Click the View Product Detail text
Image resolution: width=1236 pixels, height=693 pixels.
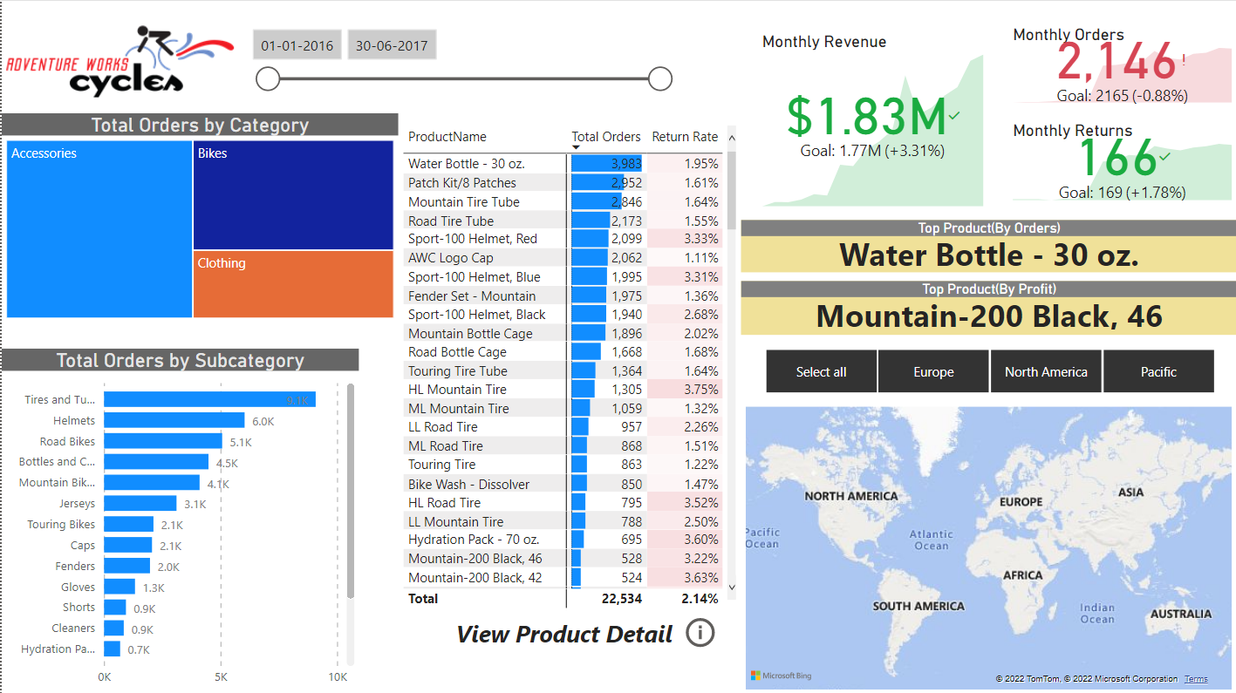coord(563,634)
